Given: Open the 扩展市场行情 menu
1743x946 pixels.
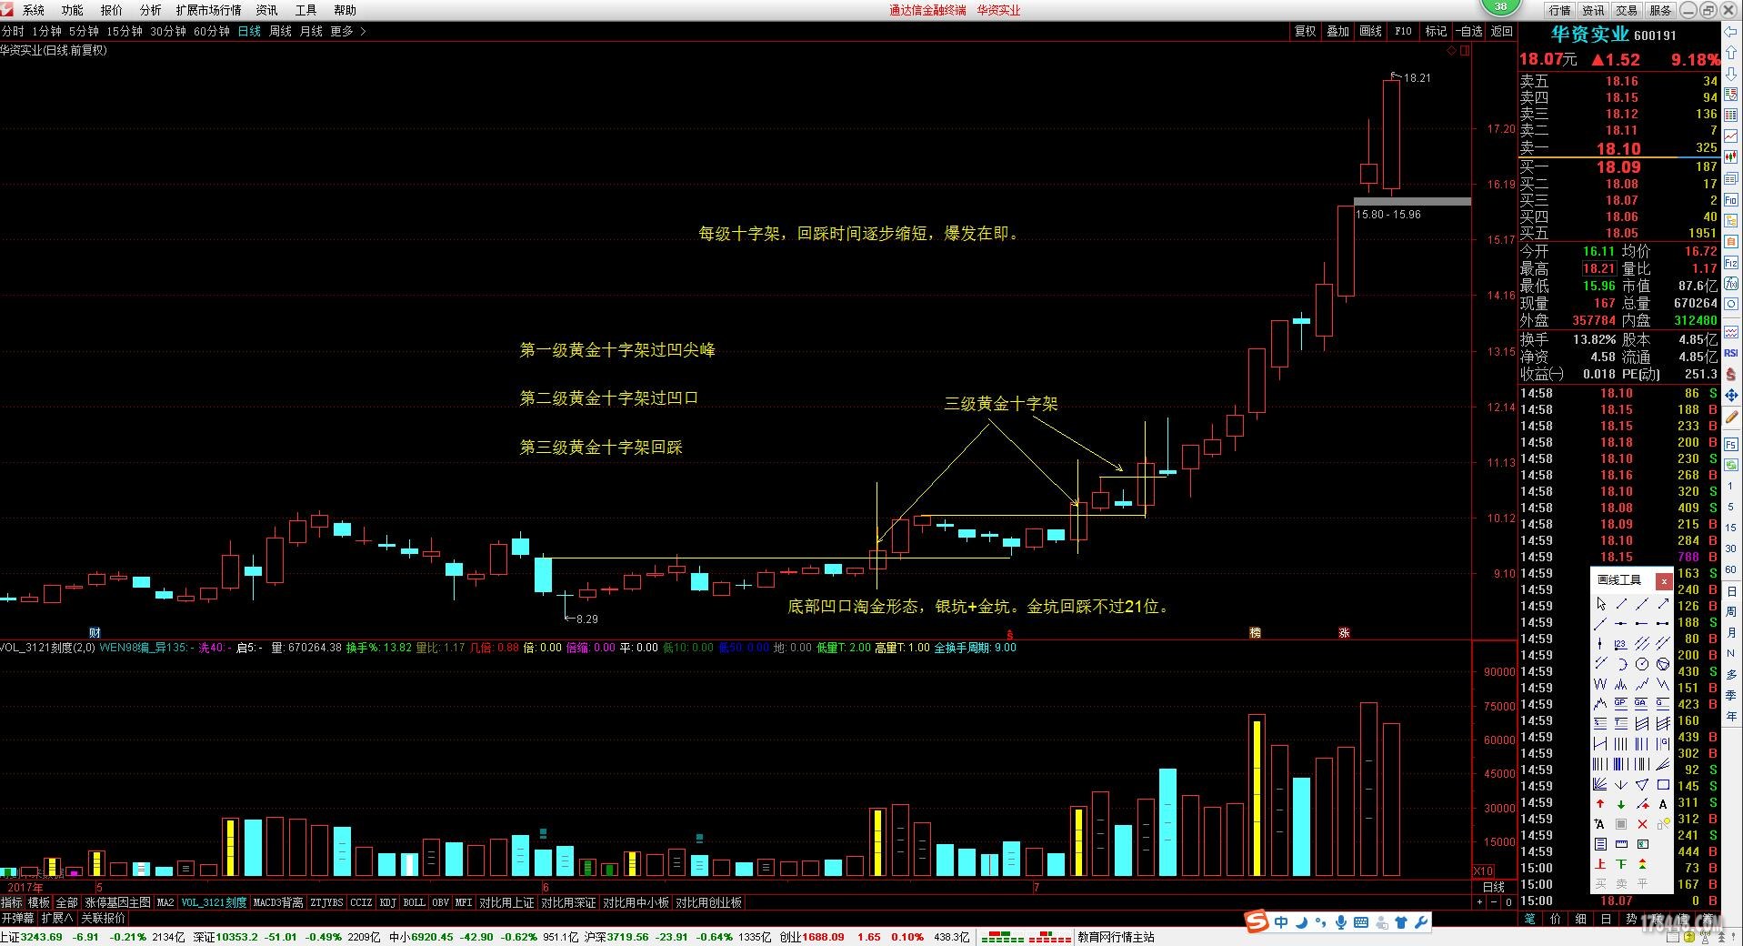Looking at the screenshot, I should 208,10.
